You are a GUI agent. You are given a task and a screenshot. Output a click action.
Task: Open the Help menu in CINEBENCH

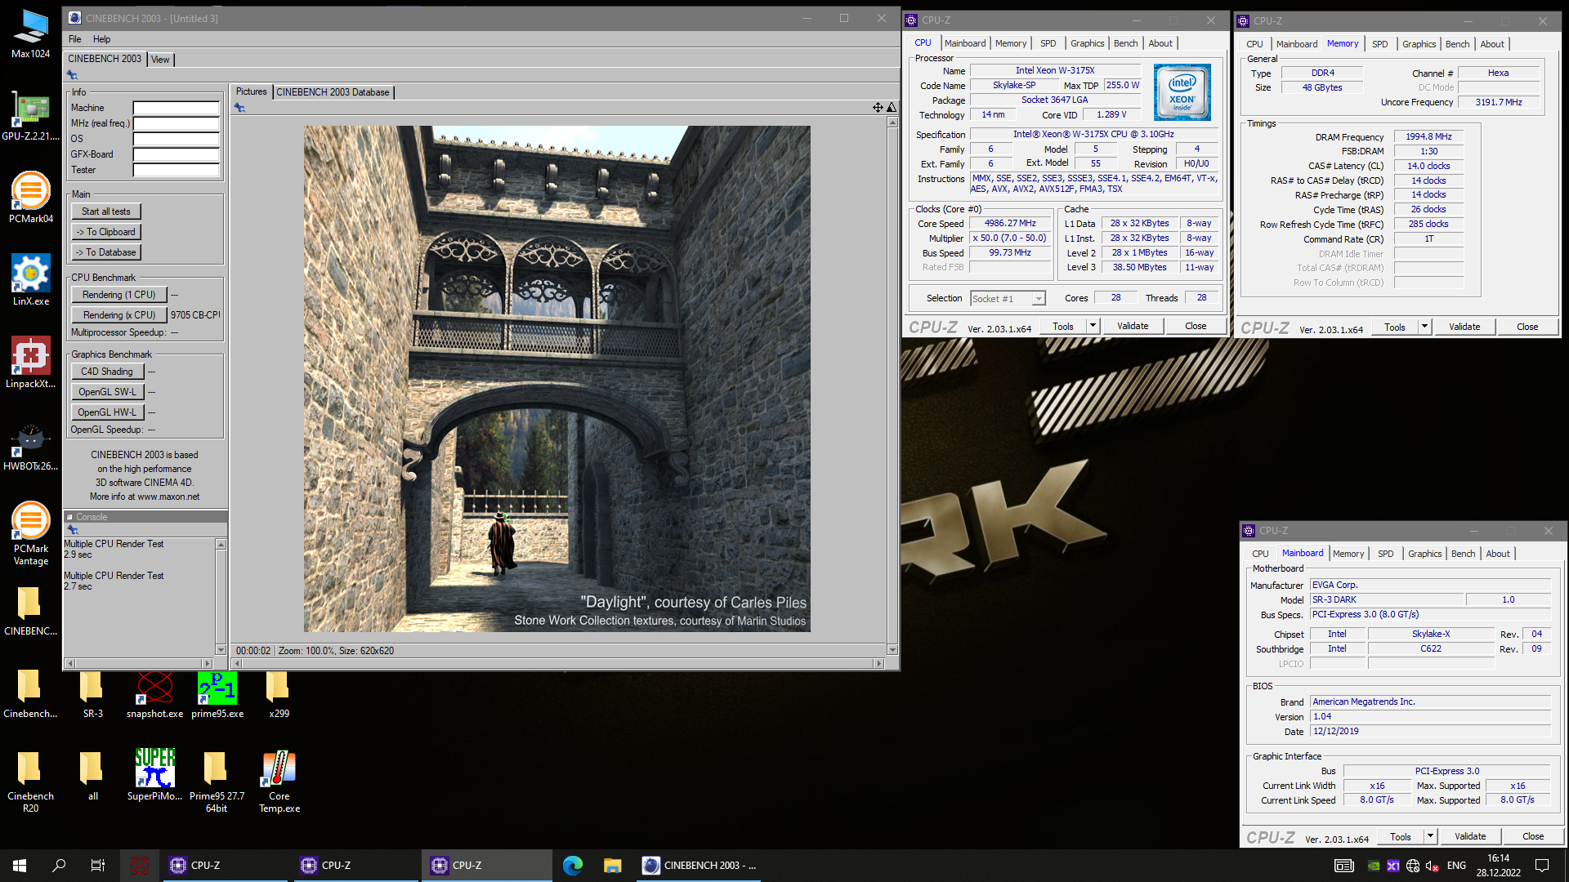click(x=101, y=38)
